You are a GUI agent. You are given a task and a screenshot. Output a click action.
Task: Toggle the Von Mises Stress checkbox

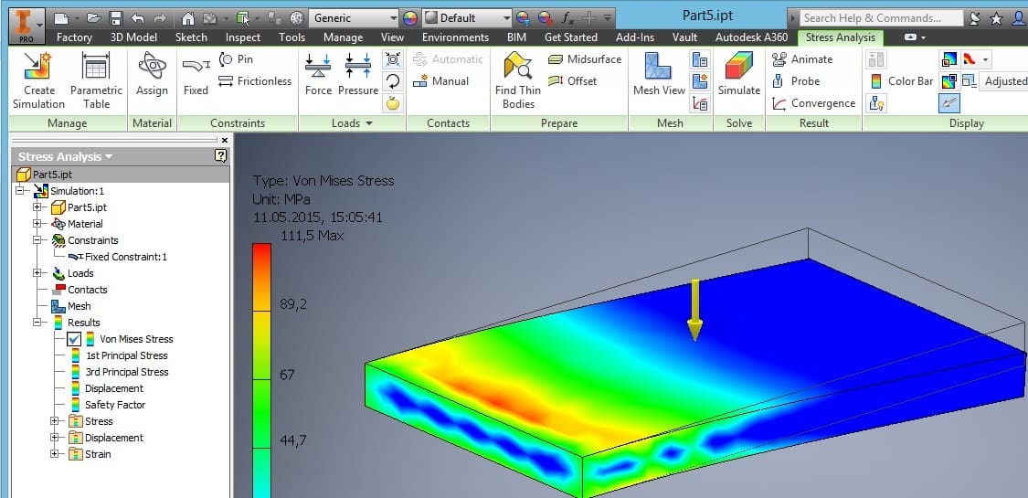[74, 339]
